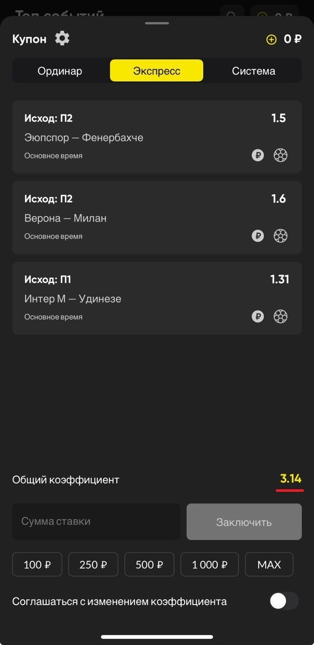Set stake with the MAX button
This screenshot has width=314, height=645.
coord(269,564)
